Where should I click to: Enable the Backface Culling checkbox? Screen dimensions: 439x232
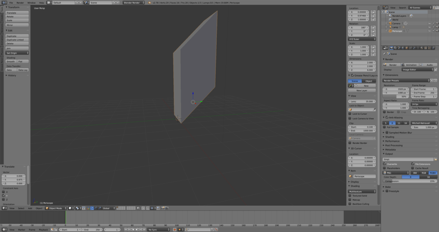click(x=350, y=204)
